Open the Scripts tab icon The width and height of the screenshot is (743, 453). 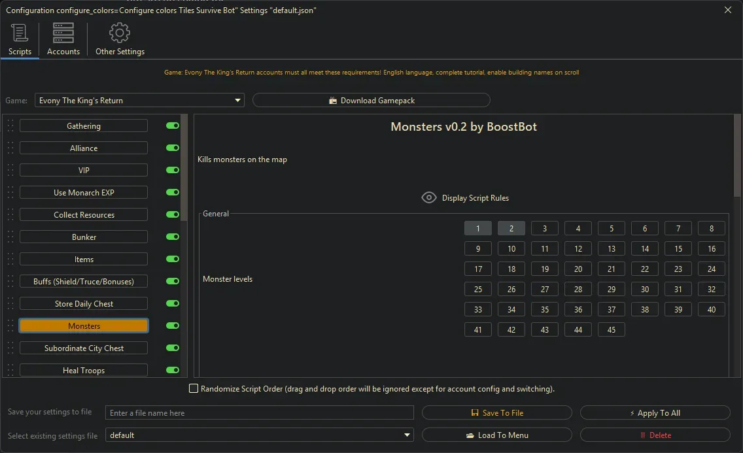pos(20,33)
